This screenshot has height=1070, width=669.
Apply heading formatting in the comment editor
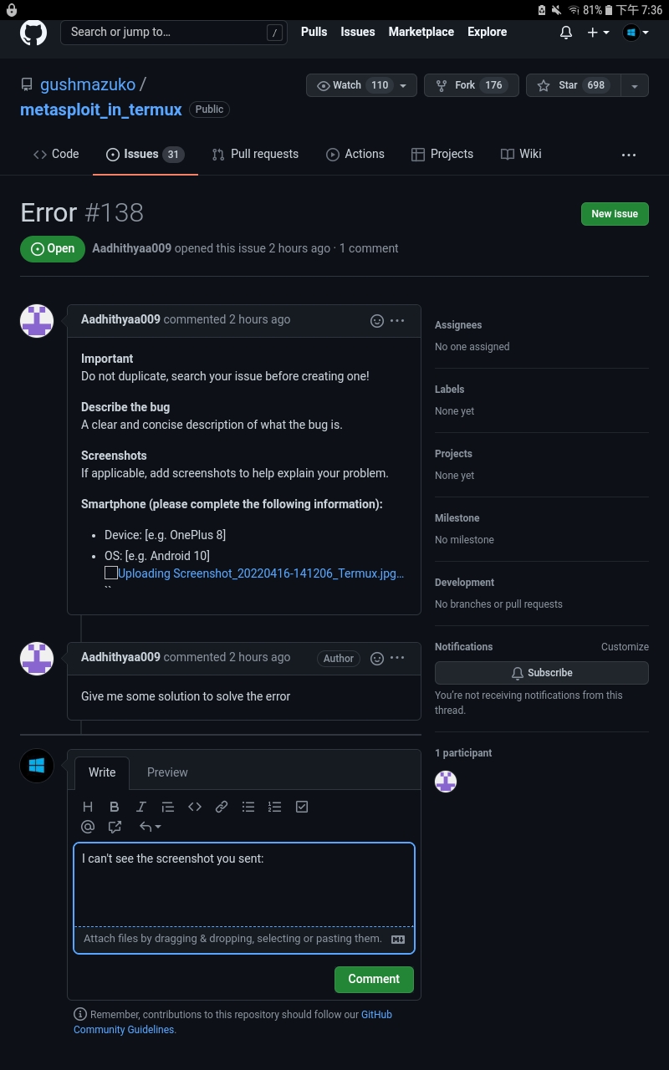pos(88,806)
